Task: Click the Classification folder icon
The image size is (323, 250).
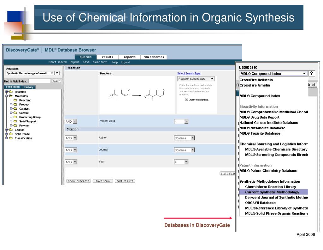Action: pyautogui.click(x=11, y=138)
